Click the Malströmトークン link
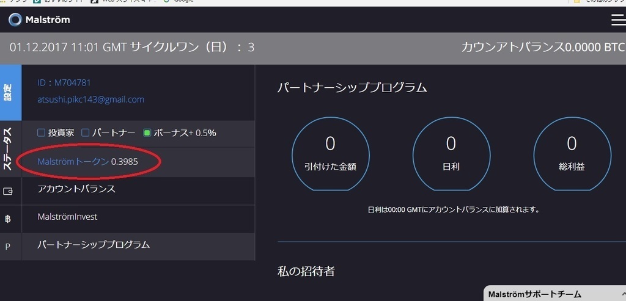626x301 pixels. pyautogui.click(x=73, y=161)
